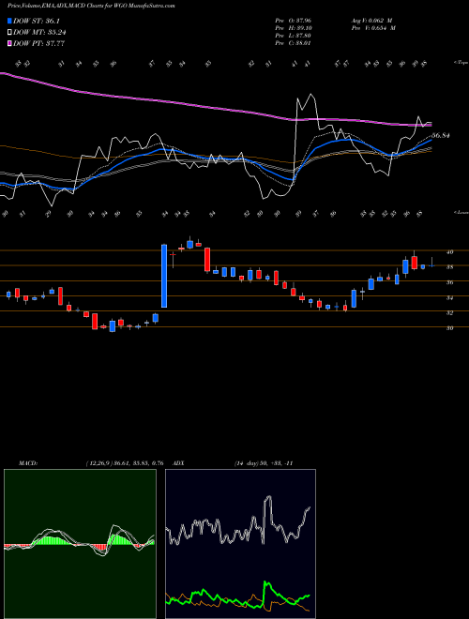This screenshot has width=469, height=619.
Task: Click the ADX (14 day) parameter values
Action: pyautogui.click(x=263, y=463)
